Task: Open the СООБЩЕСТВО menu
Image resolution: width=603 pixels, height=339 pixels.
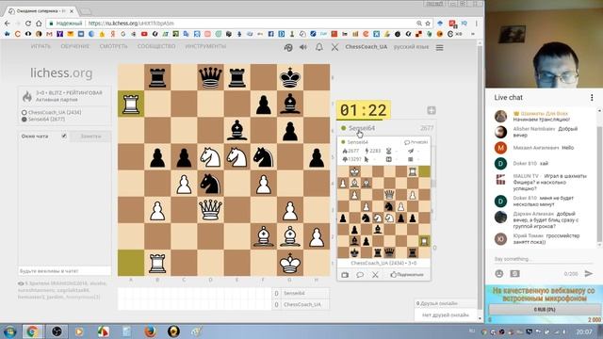Action: 156,46
